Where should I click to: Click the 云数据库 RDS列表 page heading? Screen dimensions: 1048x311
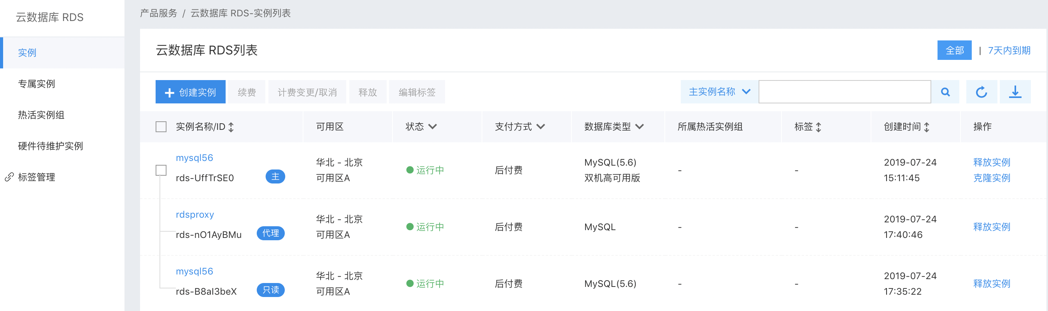click(207, 51)
